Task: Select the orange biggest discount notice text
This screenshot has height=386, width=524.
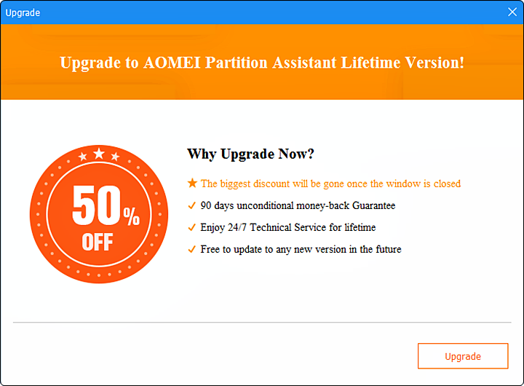Action: click(330, 184)
